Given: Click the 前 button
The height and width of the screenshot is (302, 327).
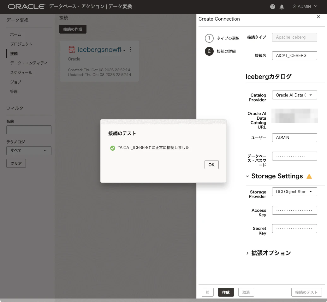Looking at the screenshot, I should coord(207,292).
